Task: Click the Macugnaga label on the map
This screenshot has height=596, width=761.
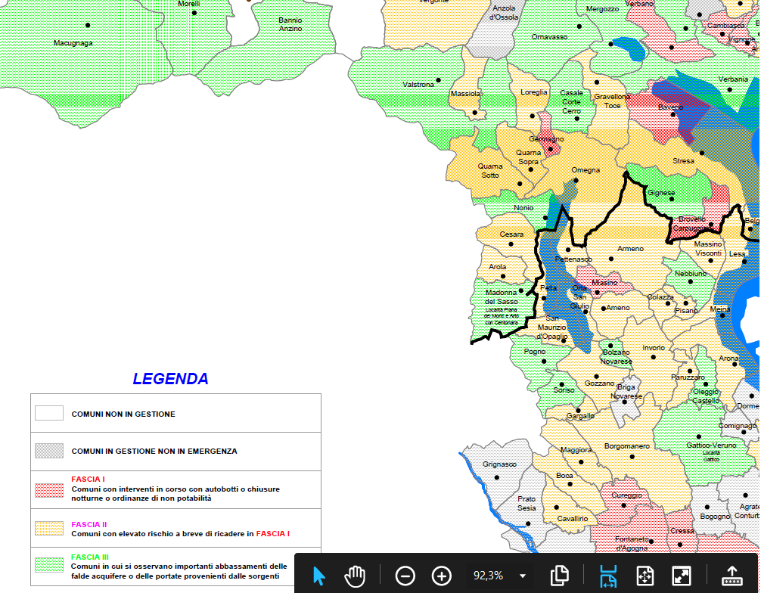Action: [x=73, y=42]
